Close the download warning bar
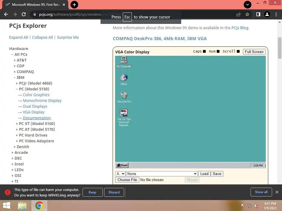 click(277, 192)
